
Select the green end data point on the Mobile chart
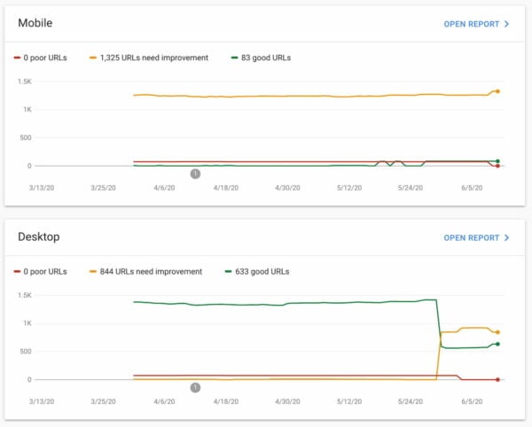(x=498, y=161)
